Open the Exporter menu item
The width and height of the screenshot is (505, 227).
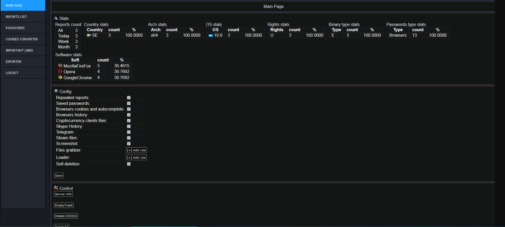23,62
